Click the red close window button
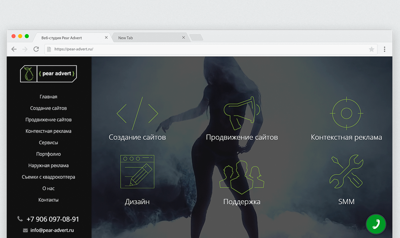 pyautogui.click(x=14, y=36)
